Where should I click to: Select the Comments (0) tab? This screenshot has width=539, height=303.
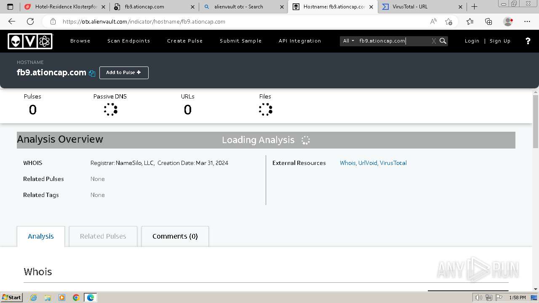[x=175, y=237]
